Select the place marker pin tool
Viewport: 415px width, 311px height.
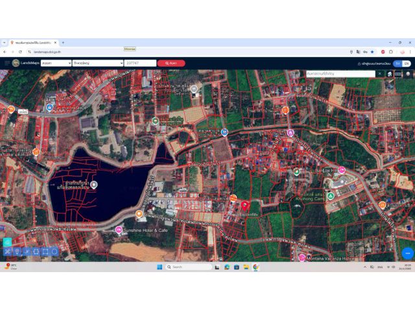pyautogui.click(x=18, y=251)
